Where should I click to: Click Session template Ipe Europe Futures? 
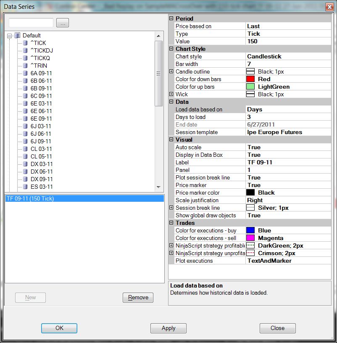click(x=288, y=132)
